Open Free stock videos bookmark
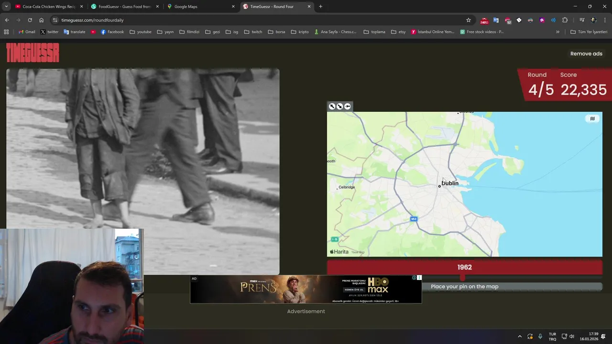This screenshot has height=344, width=612. 482,32
